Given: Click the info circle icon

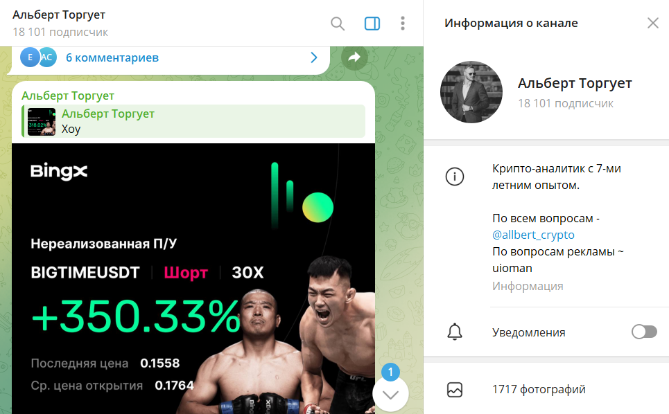Looking at the screenshot, I should tap(454, 177).
